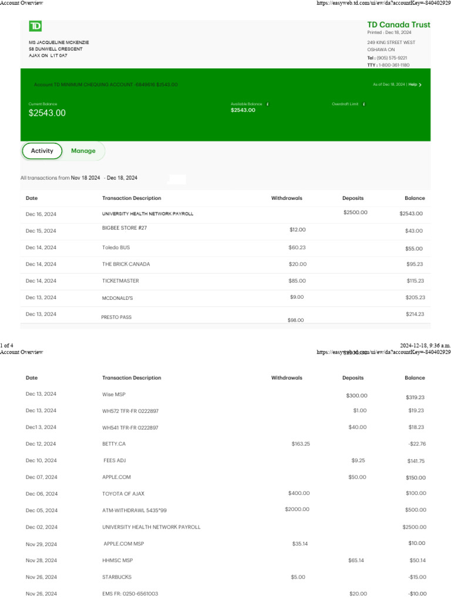Click the -$22.76 balance value
The width and height of the screenshot is (451, 602).
417,444
